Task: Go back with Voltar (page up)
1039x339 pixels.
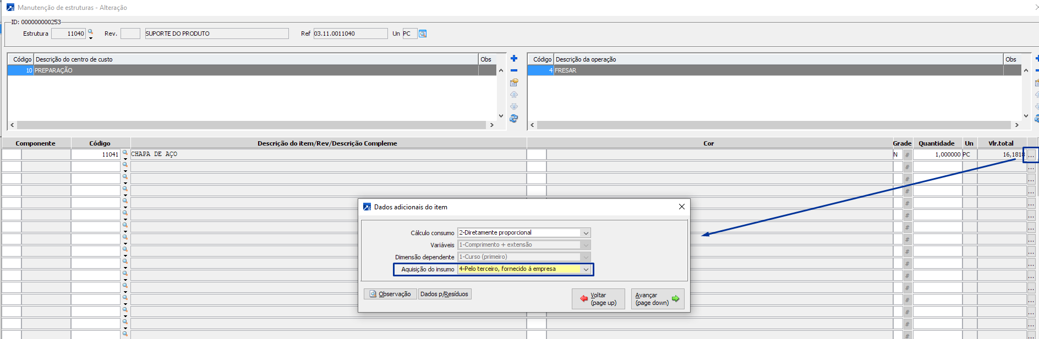Action: tap(598, 299)
